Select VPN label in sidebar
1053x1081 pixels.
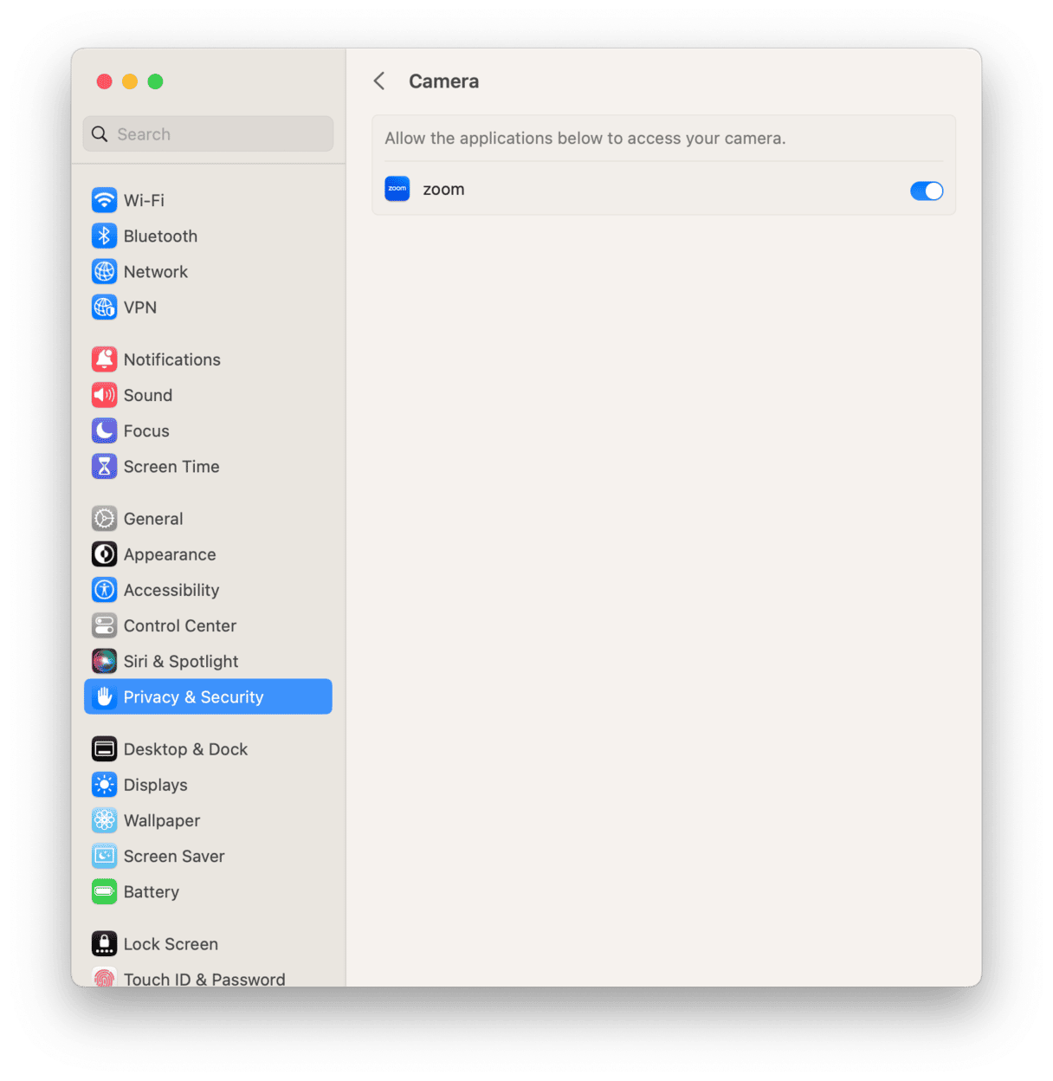(140, 307)
